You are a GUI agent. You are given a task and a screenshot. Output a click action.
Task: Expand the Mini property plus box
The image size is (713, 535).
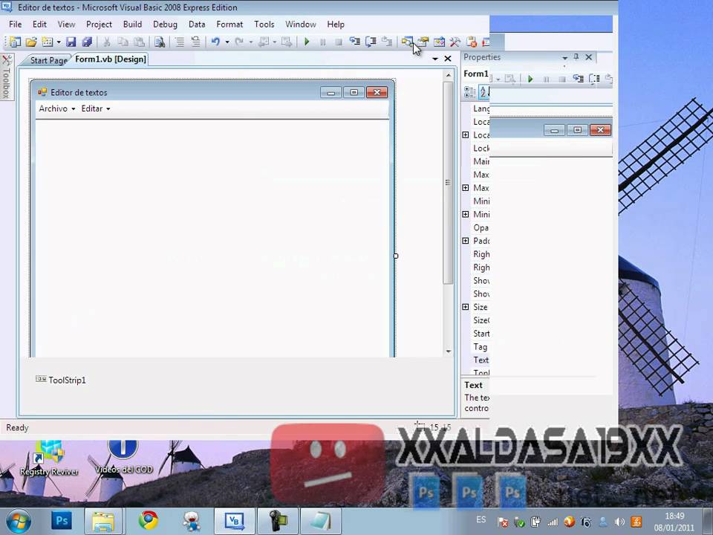pyautogui.click(x=466, y=214)
